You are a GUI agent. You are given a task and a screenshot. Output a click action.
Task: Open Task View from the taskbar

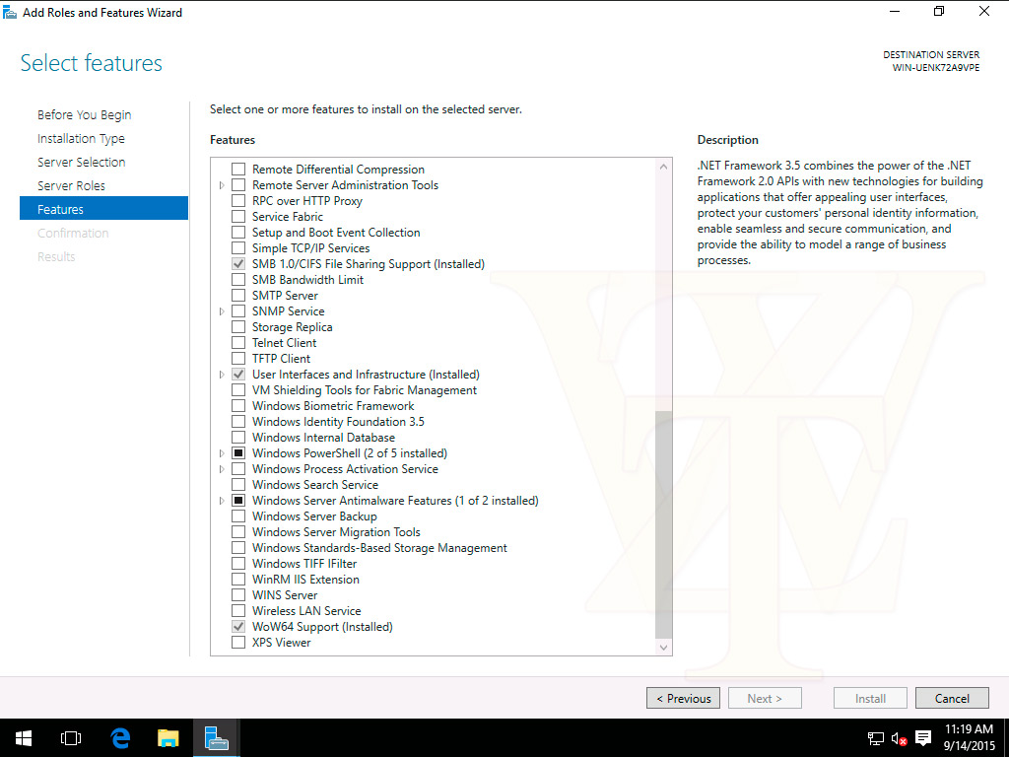70,737
